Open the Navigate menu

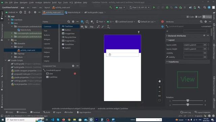point(24,2)
